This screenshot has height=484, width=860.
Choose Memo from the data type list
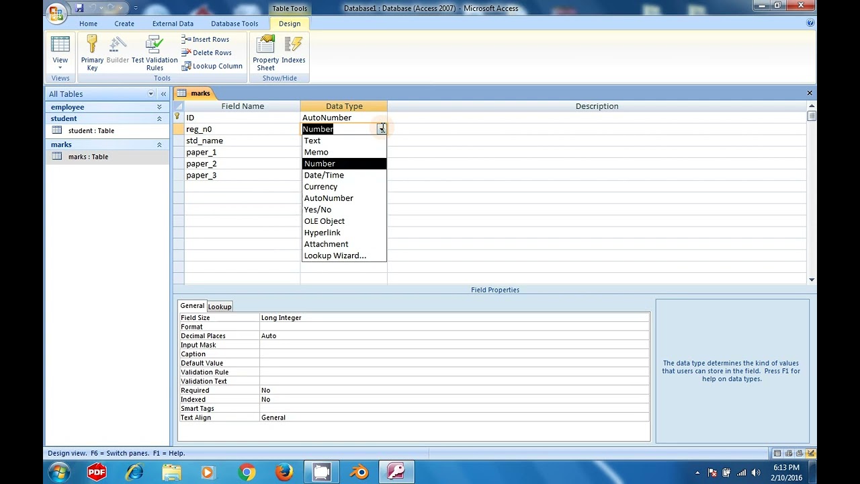coord(344,152)
